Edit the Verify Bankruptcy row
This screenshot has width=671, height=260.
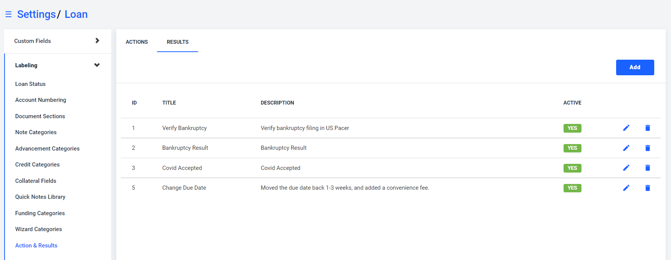point(626,128)
